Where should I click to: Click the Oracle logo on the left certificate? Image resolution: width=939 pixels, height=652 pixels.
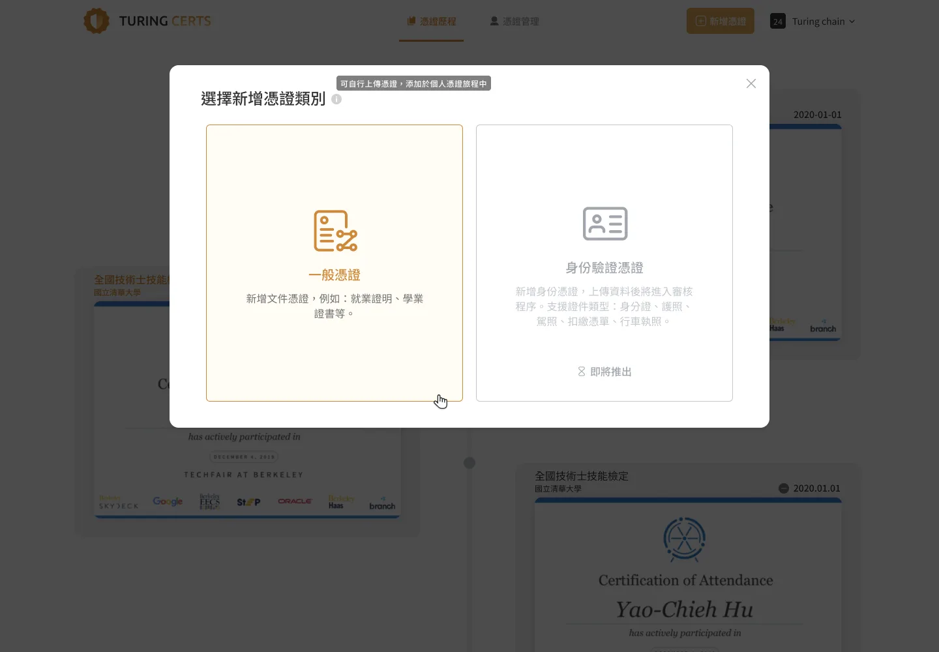click(x=295, y=501)
